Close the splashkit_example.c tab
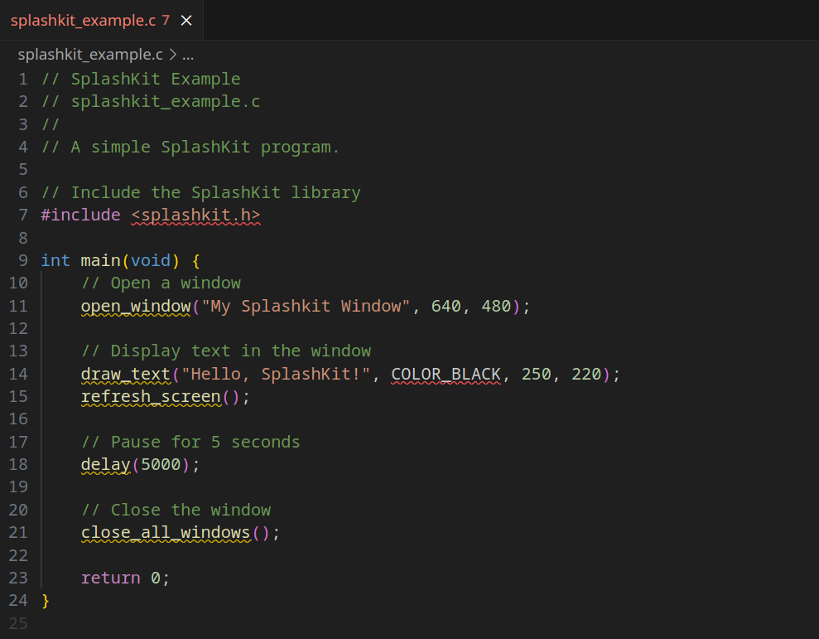The height and width of the screenshot is (639, 819). coord(187,20)
